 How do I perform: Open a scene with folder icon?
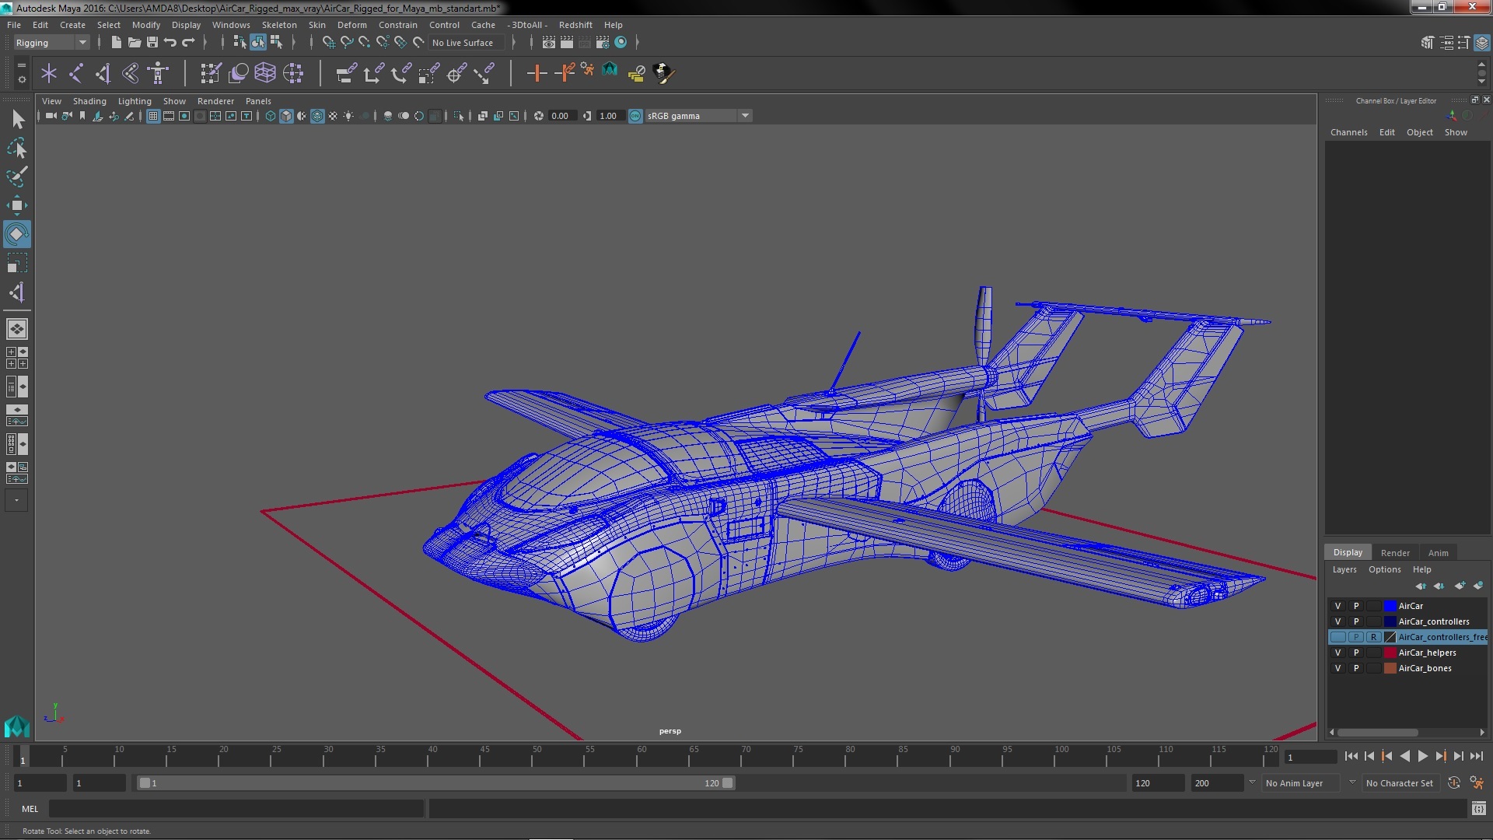click(x=134, y=42)
